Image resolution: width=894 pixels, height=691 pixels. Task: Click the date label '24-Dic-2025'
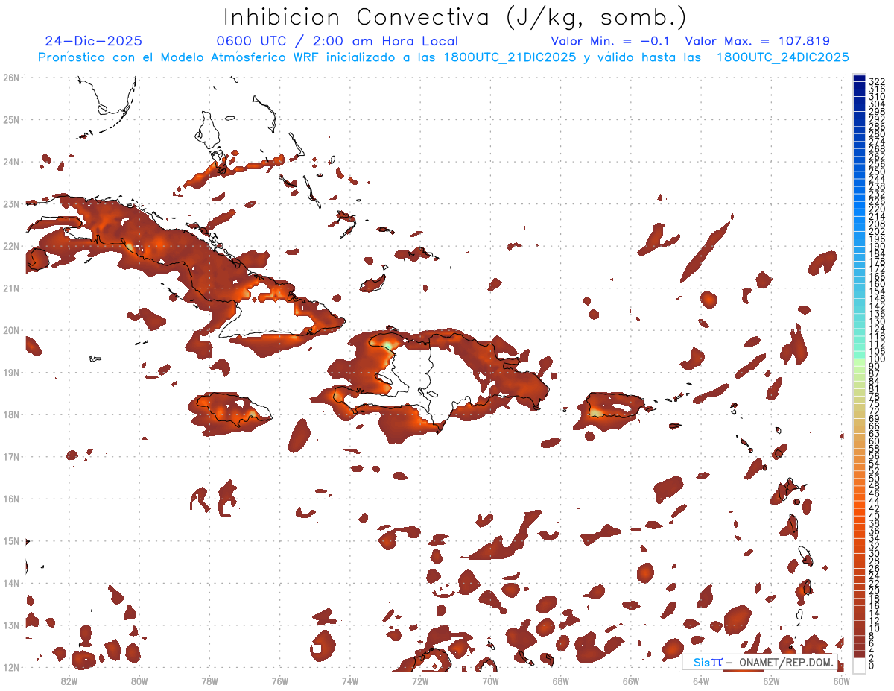93,41
